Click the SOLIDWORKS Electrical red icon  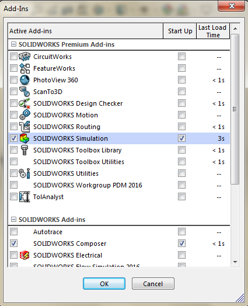pyautogui.click(x=25, y=255)
